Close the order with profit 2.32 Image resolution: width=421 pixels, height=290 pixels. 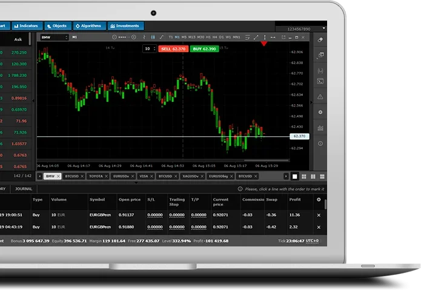[x=319, y=227]
